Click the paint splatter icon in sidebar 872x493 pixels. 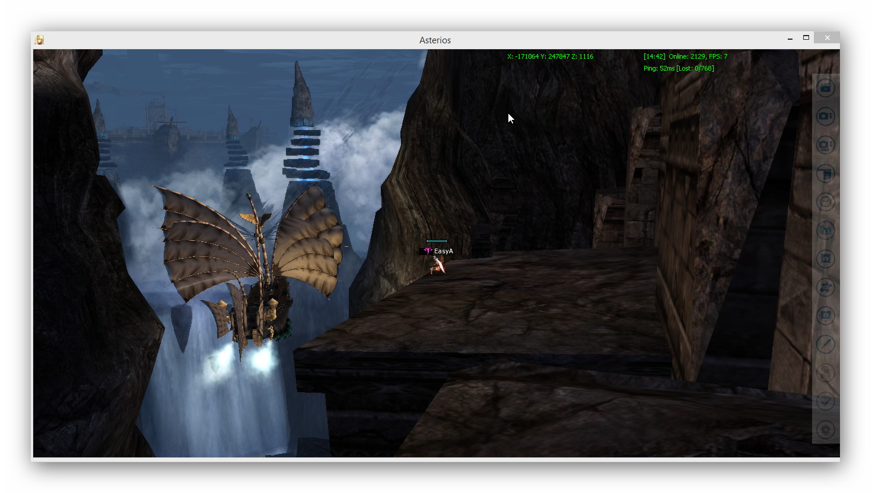826,288
